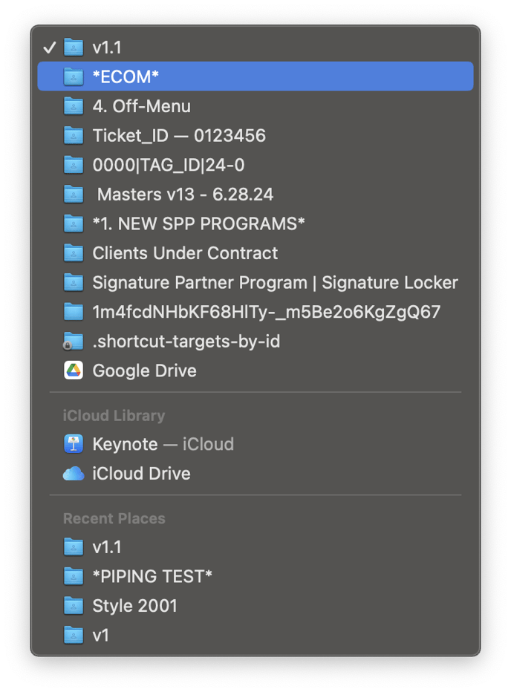Viewport: 511px width, 692px height.
Task: Click the Google Drive app icon
Action: point(74,371)
